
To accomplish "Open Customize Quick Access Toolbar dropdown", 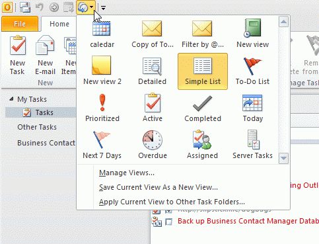I will pos(103,8).
